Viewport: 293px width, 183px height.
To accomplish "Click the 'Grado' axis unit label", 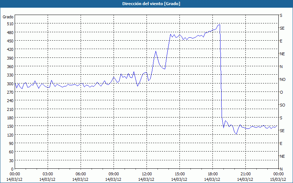I will tap(8, 17).
